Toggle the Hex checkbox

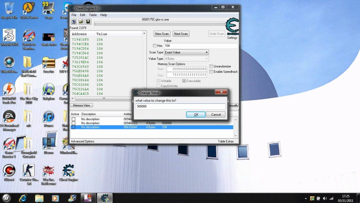point(154,46)
